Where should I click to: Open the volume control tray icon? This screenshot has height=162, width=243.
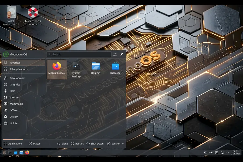point(205,153)
